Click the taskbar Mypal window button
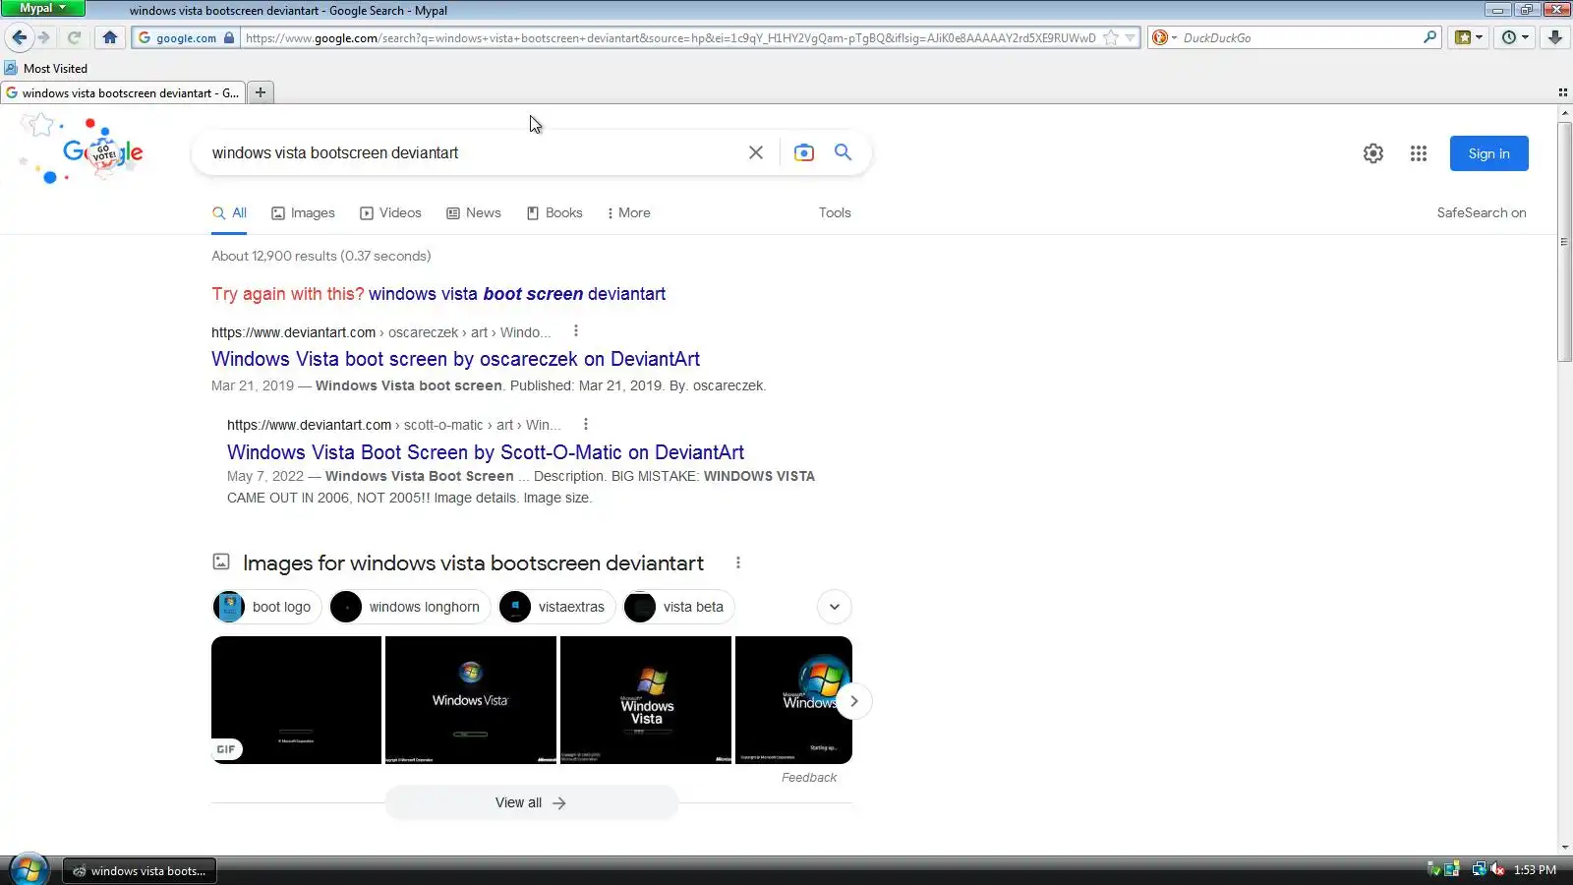The width and height of the screenshot is (1573, 885). click(140, 870)
